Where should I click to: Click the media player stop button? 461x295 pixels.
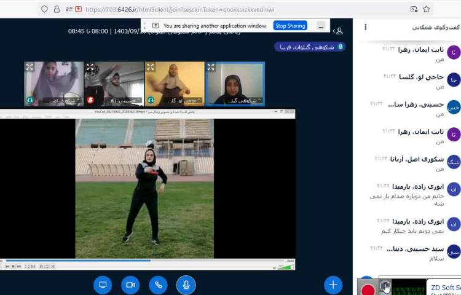click(x=13, y=267)
